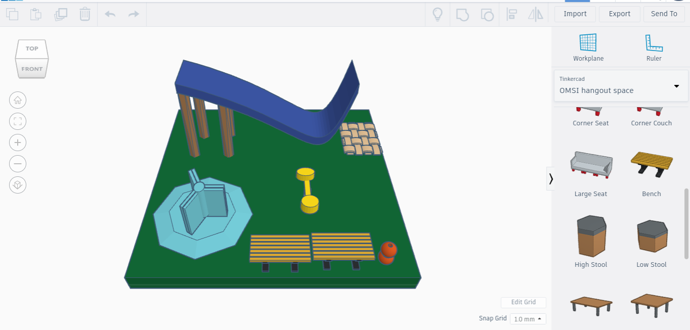690x330 pixels.
Task: Select the Ruler tool
Action: click(x=654, y=48)
